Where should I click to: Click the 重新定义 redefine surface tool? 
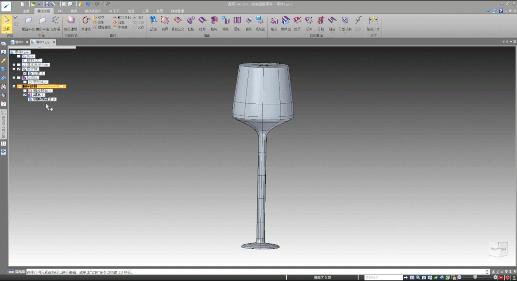pos(178,23)
